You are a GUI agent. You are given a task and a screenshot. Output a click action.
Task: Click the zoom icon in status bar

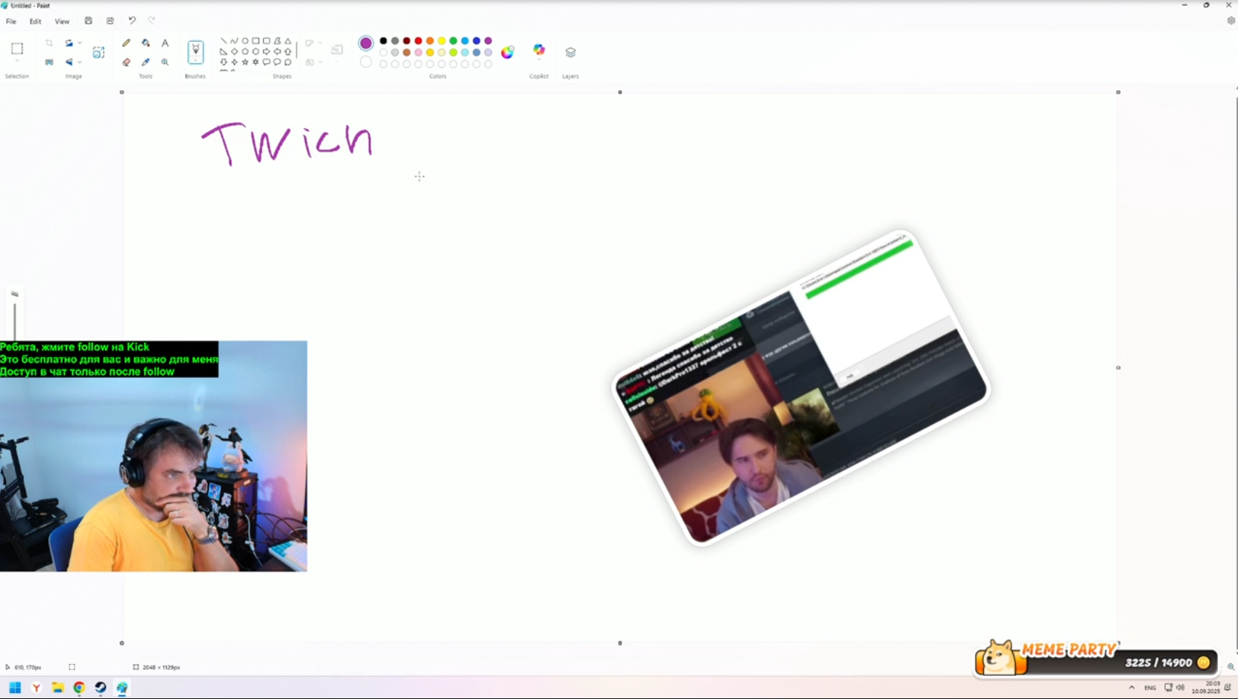1231,667
